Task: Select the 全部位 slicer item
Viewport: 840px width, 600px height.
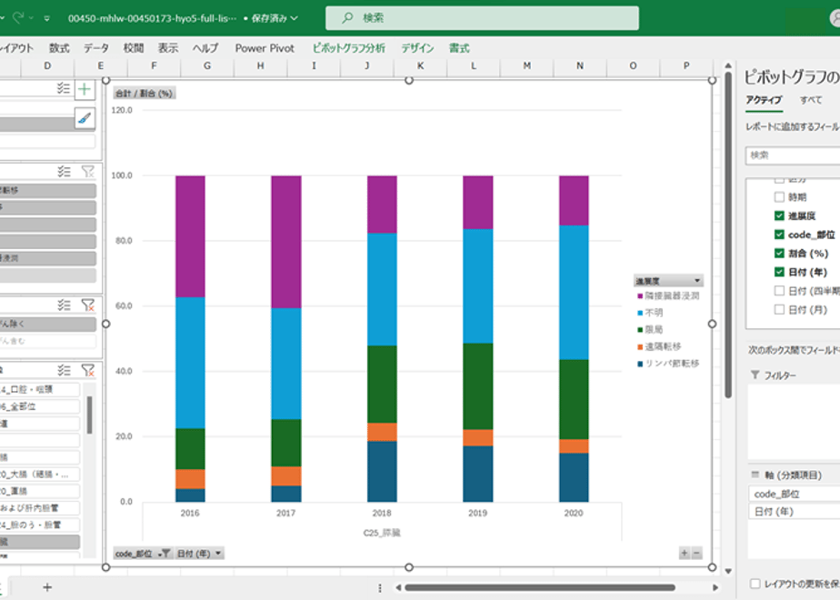Action: click(x=40, y=406)
